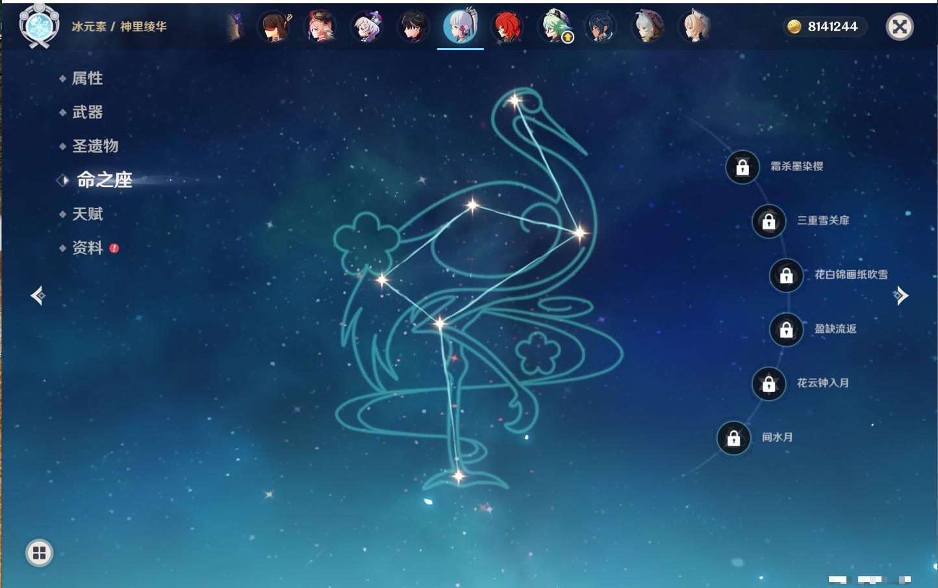Switch to the 武器 weapon tab
The height and width of the screenshot is (588, 938).
87,112
